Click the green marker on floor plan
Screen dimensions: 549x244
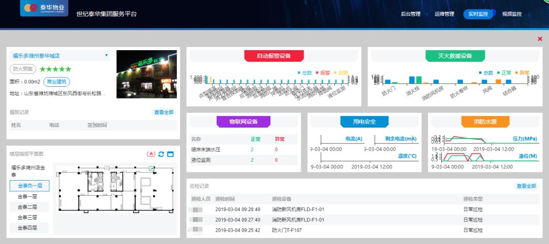[151, 168]
